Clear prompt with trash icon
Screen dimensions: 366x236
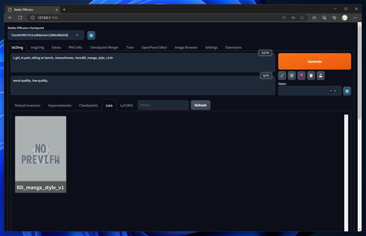[292, 76]
